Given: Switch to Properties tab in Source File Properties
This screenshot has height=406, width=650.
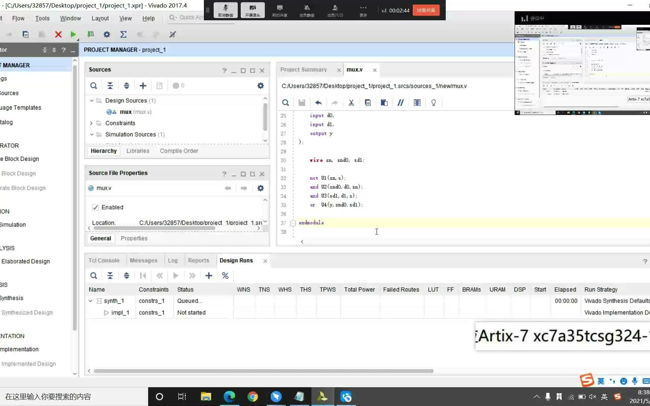Looking at the screenshot, I should 134,238.
